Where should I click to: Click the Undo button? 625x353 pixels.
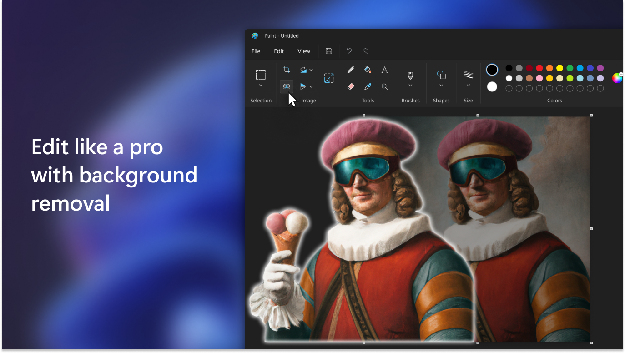(349, 51)
